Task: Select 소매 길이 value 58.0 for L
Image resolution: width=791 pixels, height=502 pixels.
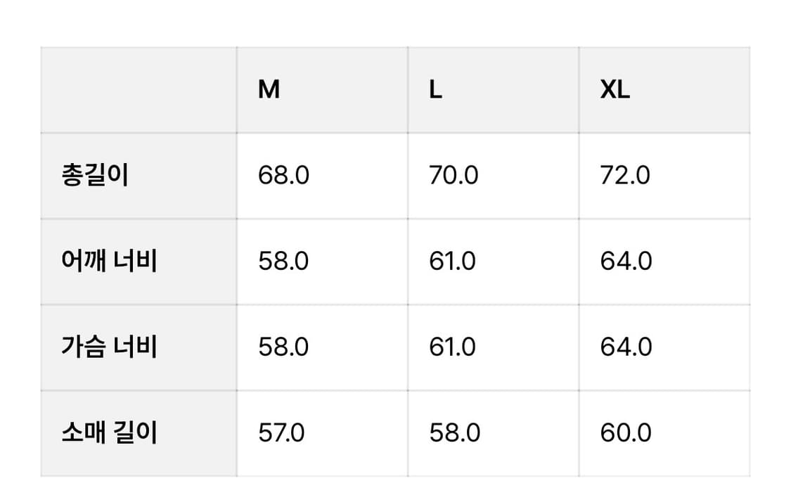Action: point(454,433)
